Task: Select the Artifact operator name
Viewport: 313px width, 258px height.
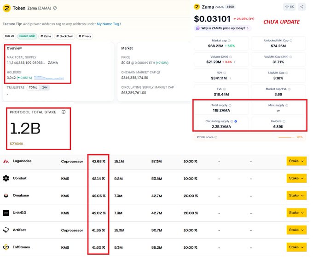Action: (19, 230)
